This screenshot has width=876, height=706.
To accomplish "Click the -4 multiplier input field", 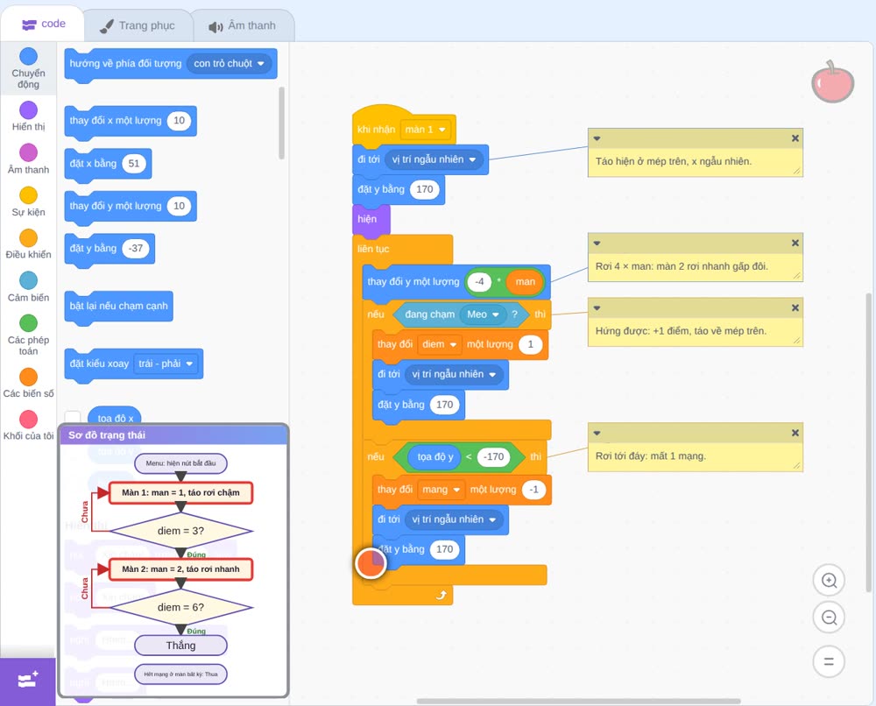I will (479, 282).
